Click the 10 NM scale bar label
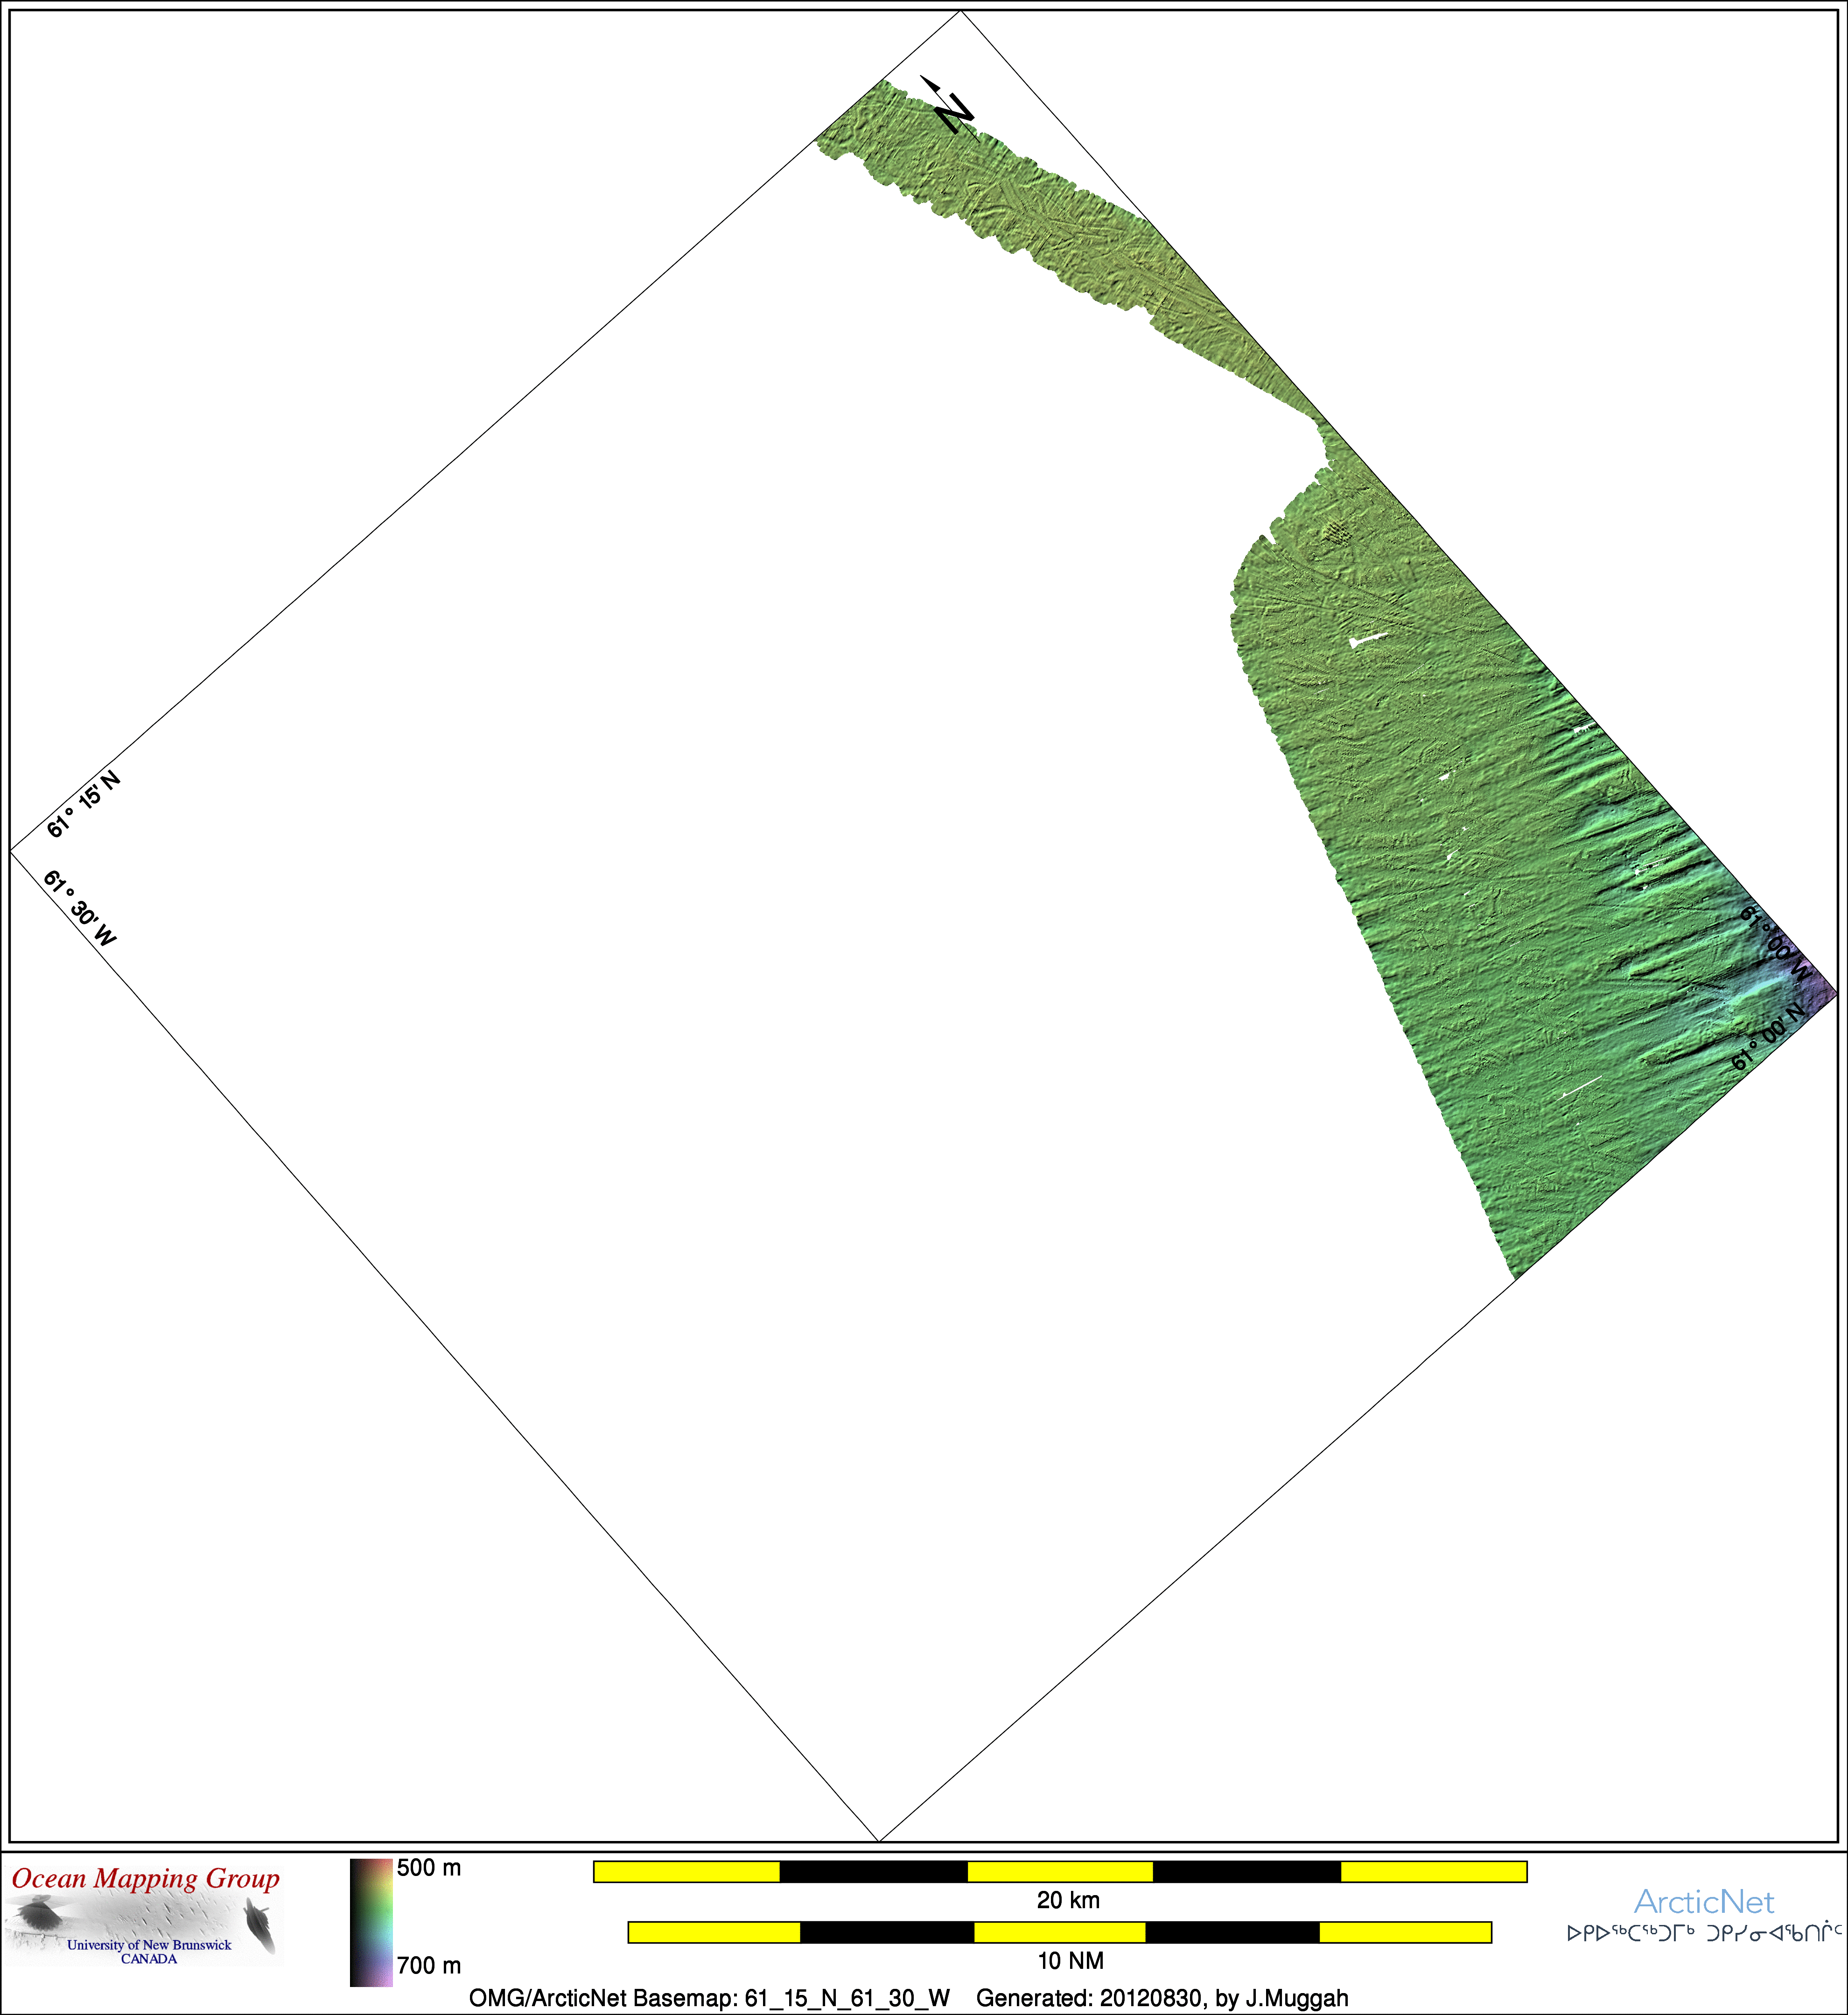This screenshot has height=2015, width=1848. pos(1070,1961)
